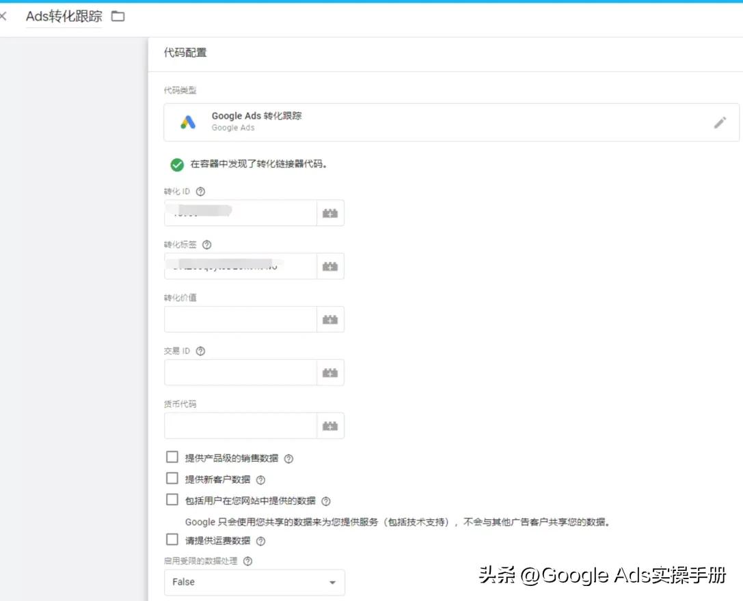This screenshot has width=743, height=601.
Task: Check the 请提供运费数据 checkbox
Action: tap(172, 540)
